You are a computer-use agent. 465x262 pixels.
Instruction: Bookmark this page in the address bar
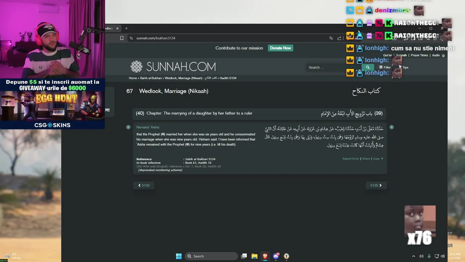click(122, 38)
